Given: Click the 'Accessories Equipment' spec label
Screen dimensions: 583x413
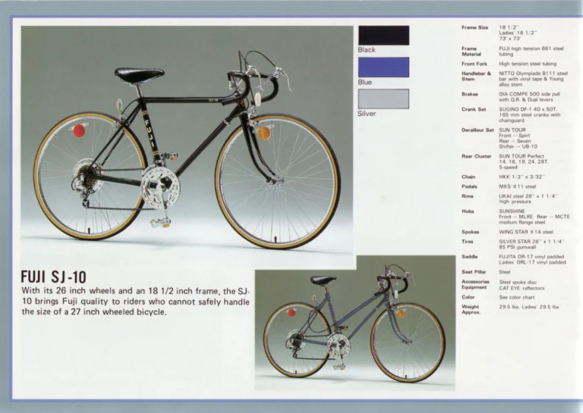Looking at the screenshot, I should coord(475,285).
